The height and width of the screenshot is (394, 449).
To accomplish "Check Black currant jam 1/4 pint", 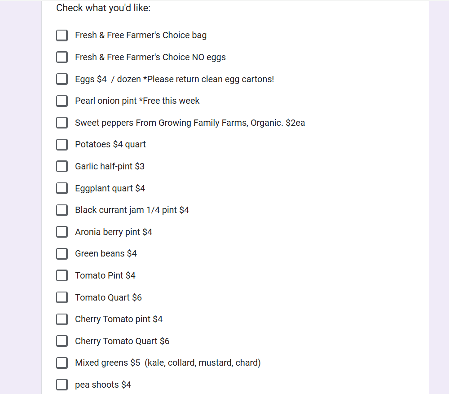I will coord(62,210).
